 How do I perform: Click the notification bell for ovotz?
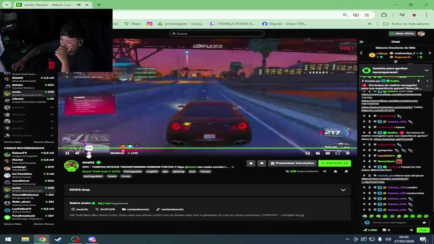click(x=251, y=163)
